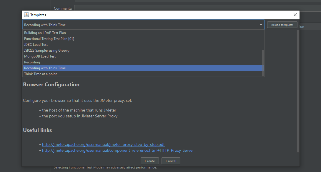Pick 'JSR223 Sampler using Groovy' template
The image size is (321, 172).
click(x=142, y=50)
